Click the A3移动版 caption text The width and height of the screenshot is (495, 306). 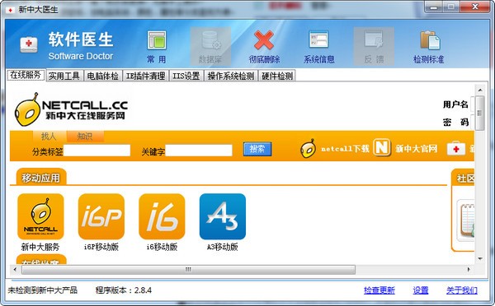click(223, 247)
